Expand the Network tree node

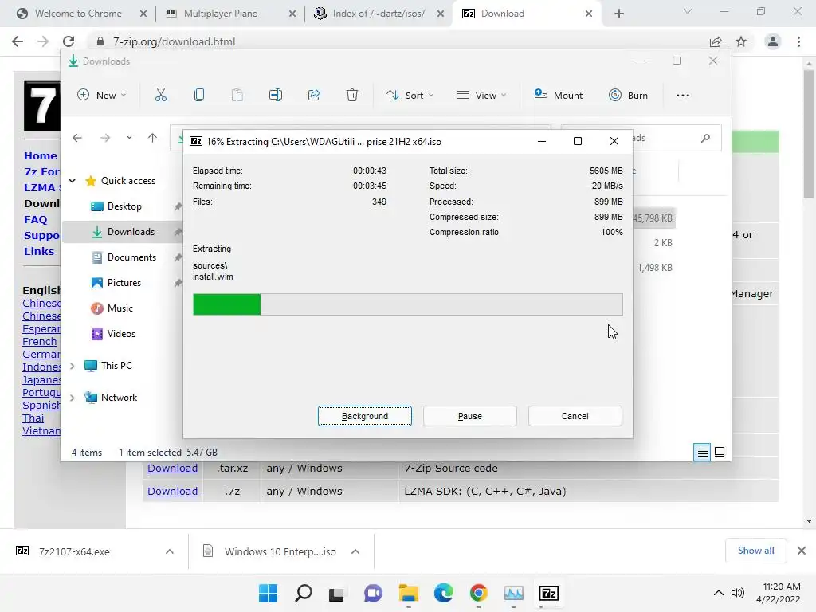[73, 398]
